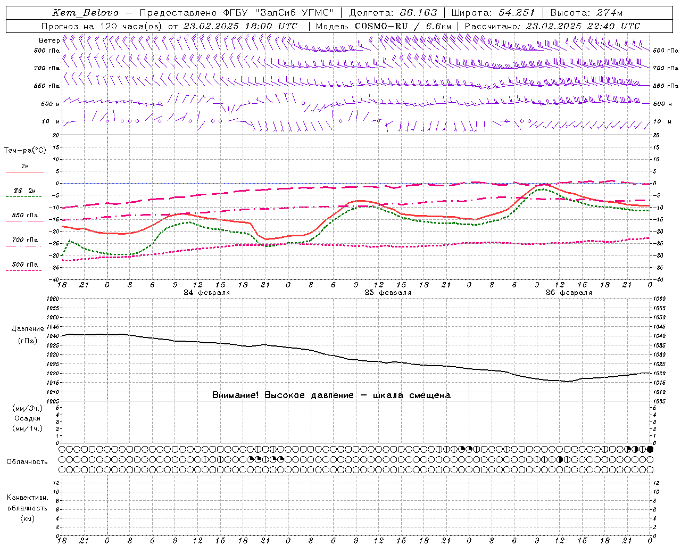
Task: Click the station name Kem_Belovo
Action: [x=85, y=13]
